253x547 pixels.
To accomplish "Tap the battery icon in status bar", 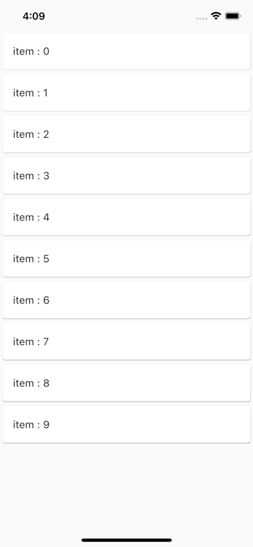I will 233,16.
